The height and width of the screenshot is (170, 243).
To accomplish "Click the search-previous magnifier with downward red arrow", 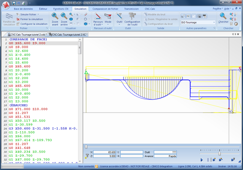I will pyautogui.click(x=231, y=19).
